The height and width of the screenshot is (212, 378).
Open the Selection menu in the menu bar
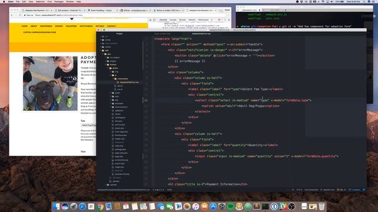click(40, 1)
